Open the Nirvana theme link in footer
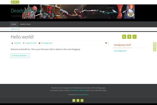This screenshot has height=105, width=157. click(x=78, y=95)
